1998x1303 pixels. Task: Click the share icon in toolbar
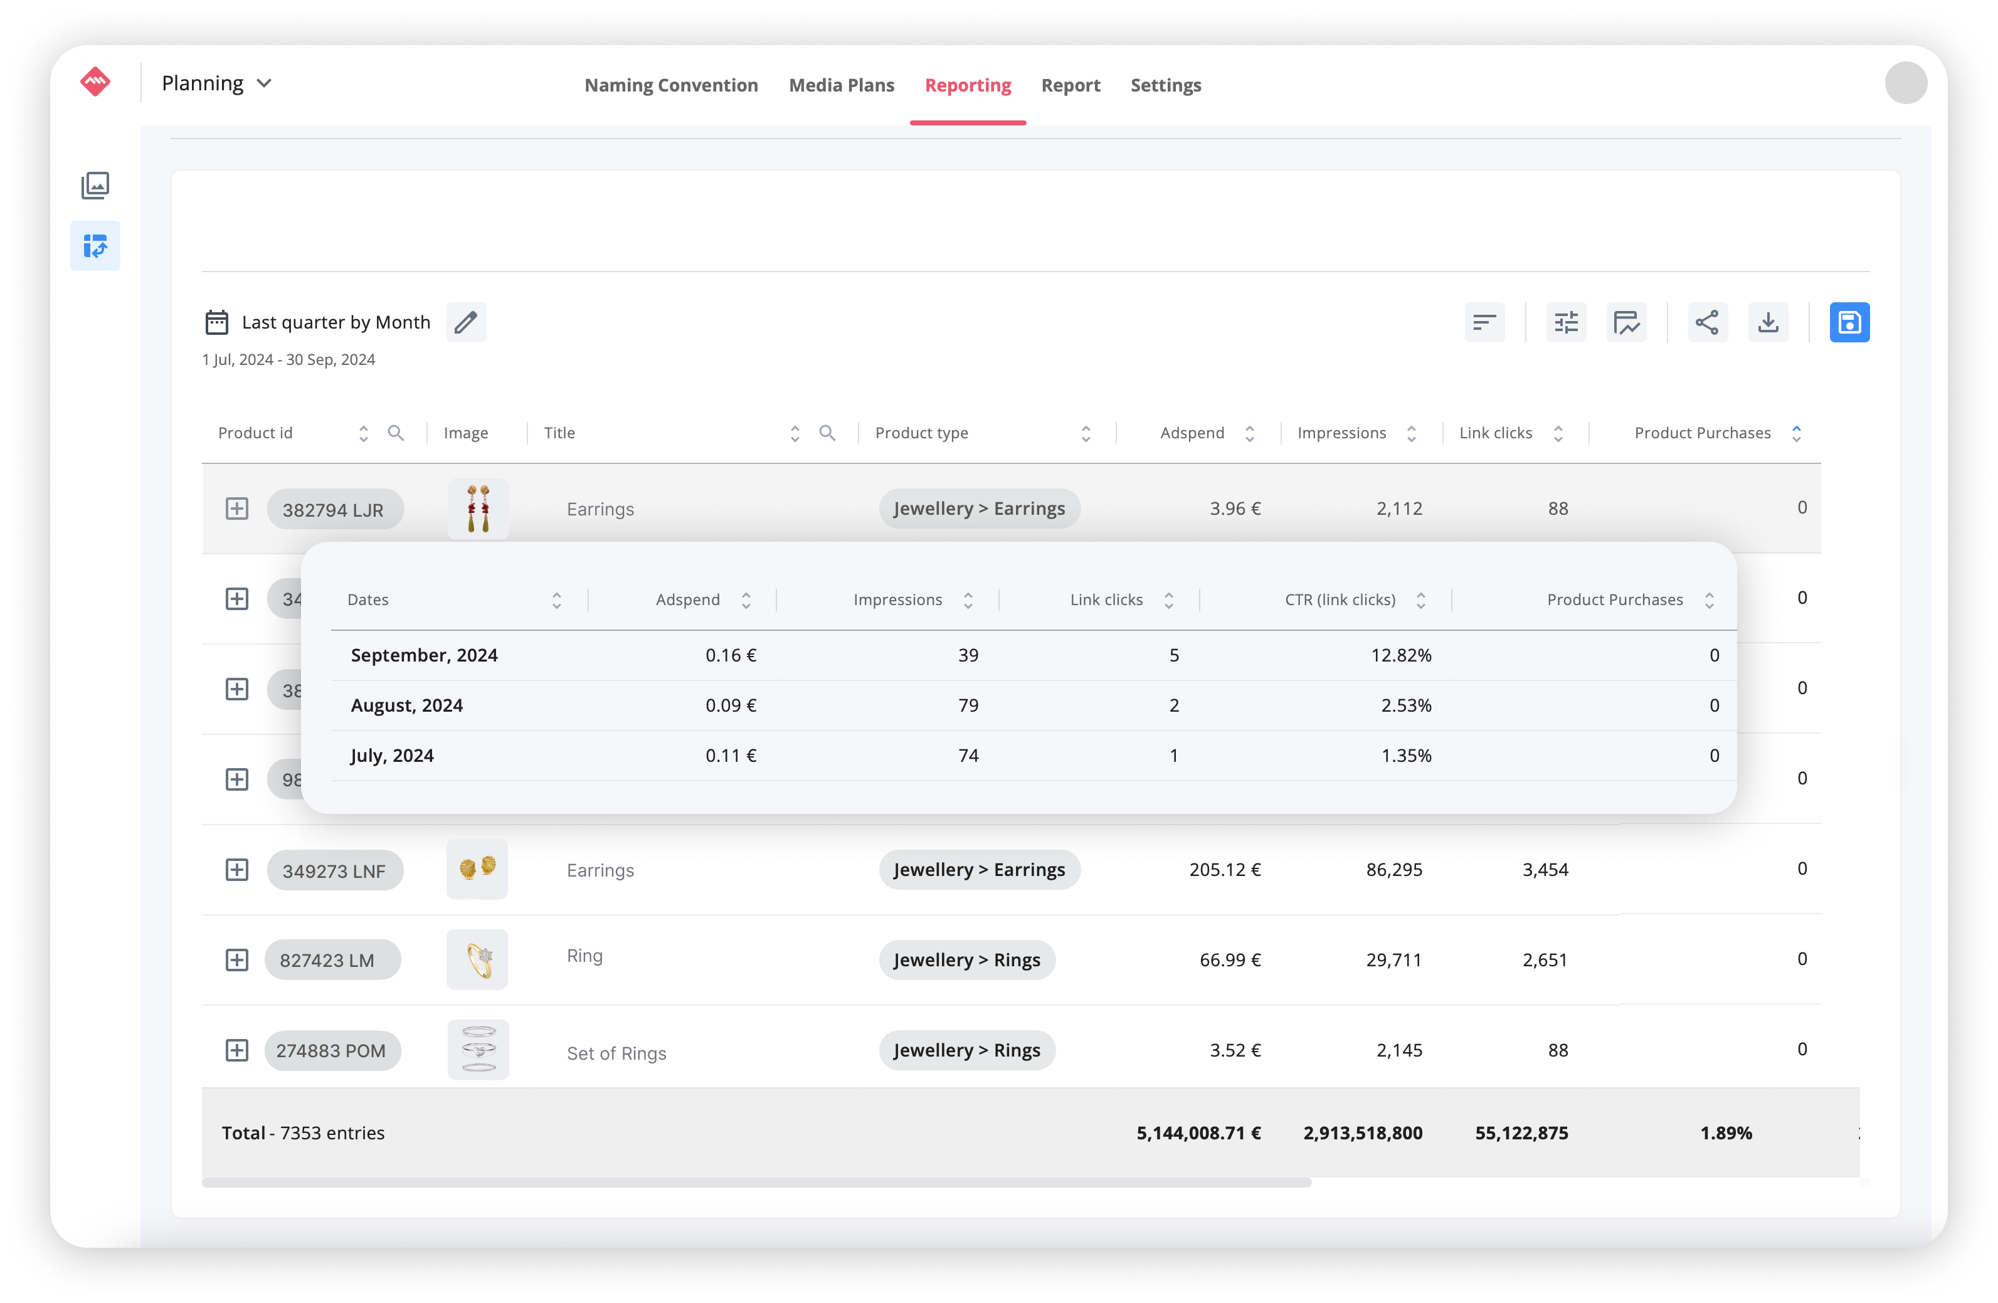(x=1706, y=322)
